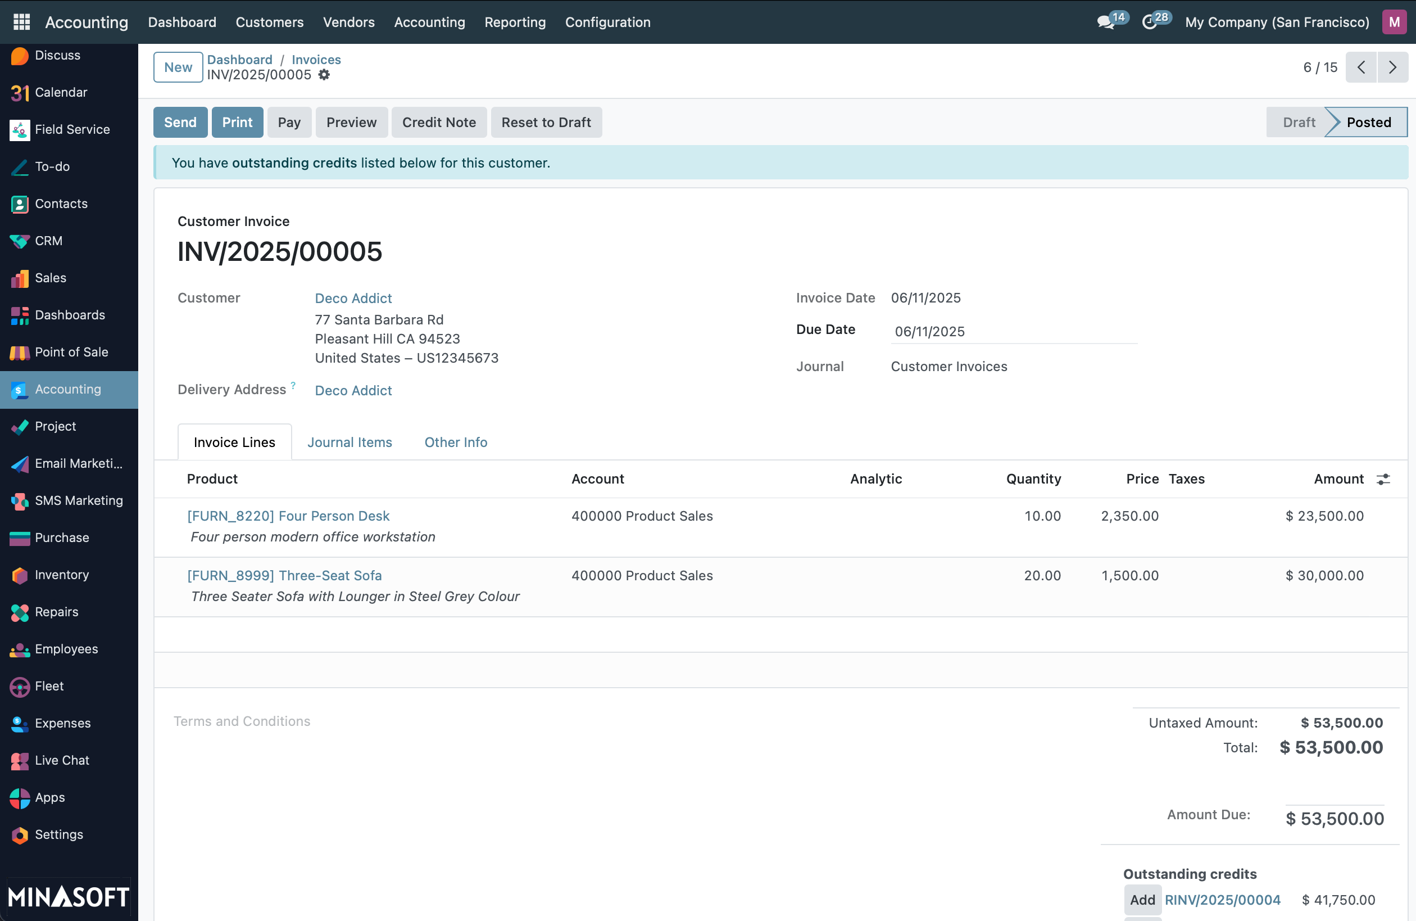Viewport: 1416px width, 921px height.
Task: Open the activities clock icon with 28 badge
Action: 1150,22
